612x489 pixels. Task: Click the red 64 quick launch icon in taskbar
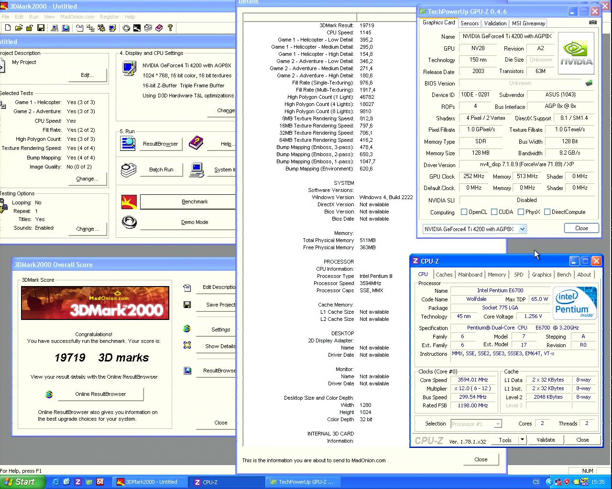tap(100, 482)
